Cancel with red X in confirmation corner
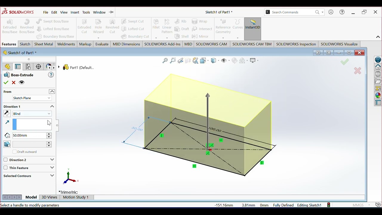The image size is (382, 215). coord(358,71)
